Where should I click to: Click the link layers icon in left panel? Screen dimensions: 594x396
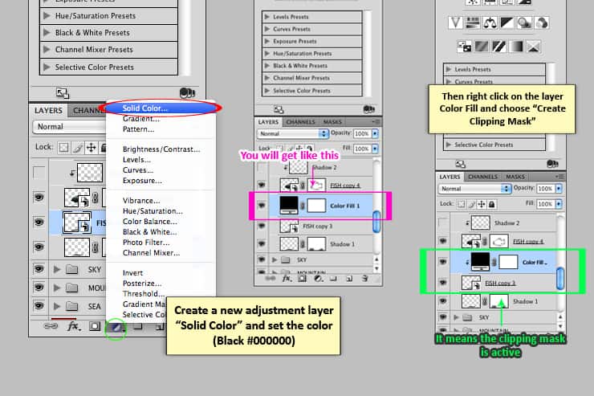tap(51, 327)
